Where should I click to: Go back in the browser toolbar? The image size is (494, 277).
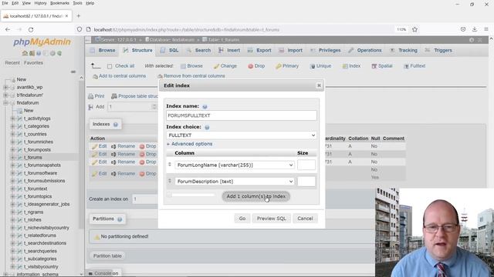pos(8,29)
